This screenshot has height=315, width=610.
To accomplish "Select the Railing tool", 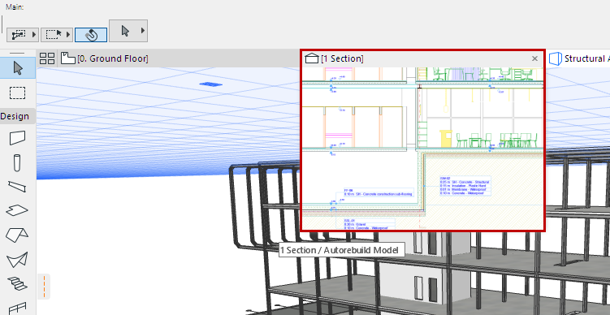I will 18,308.
